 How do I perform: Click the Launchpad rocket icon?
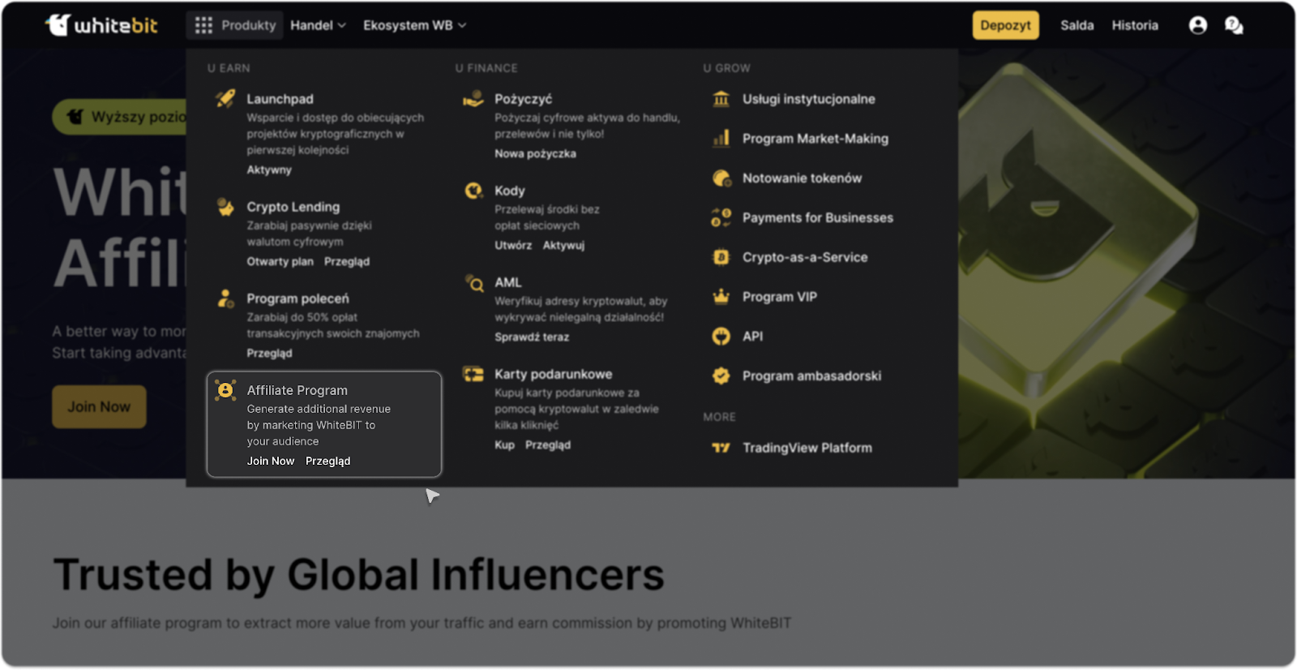coord(225,99)
